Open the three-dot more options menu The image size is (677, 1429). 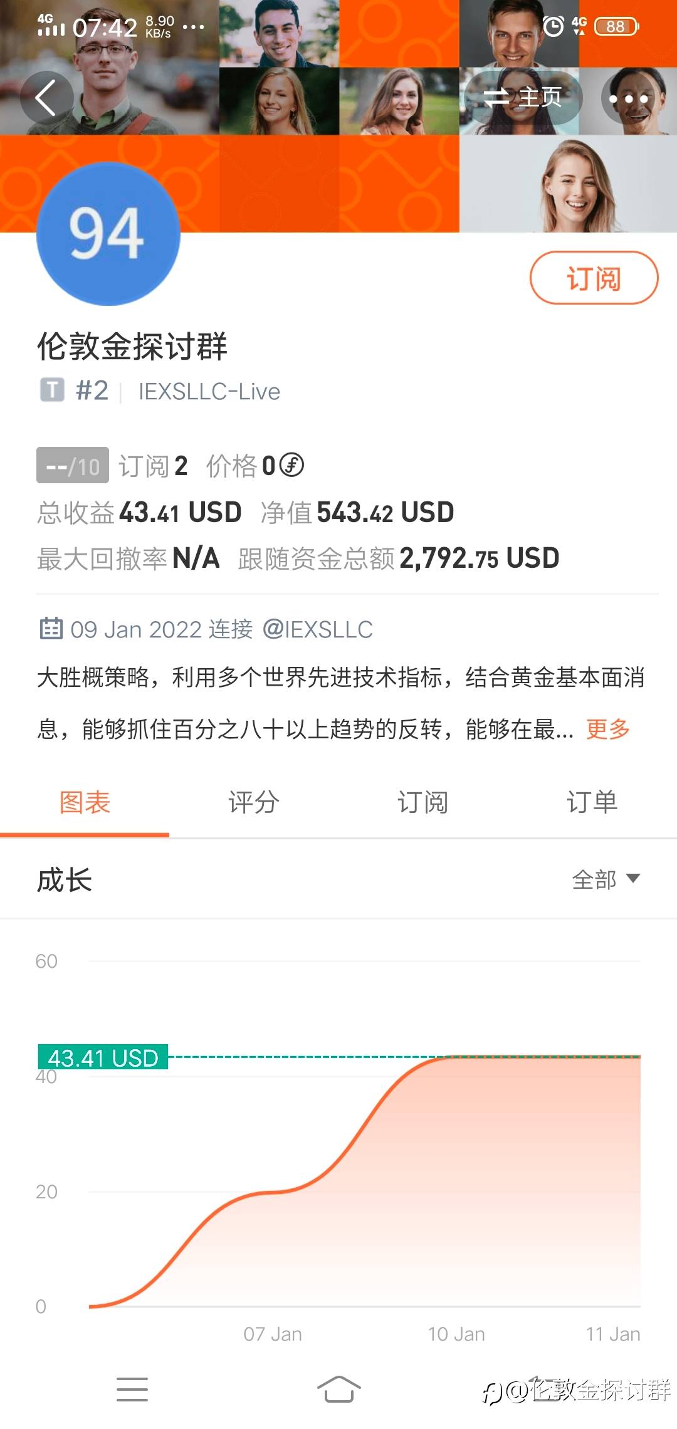[x=629, y=98]
